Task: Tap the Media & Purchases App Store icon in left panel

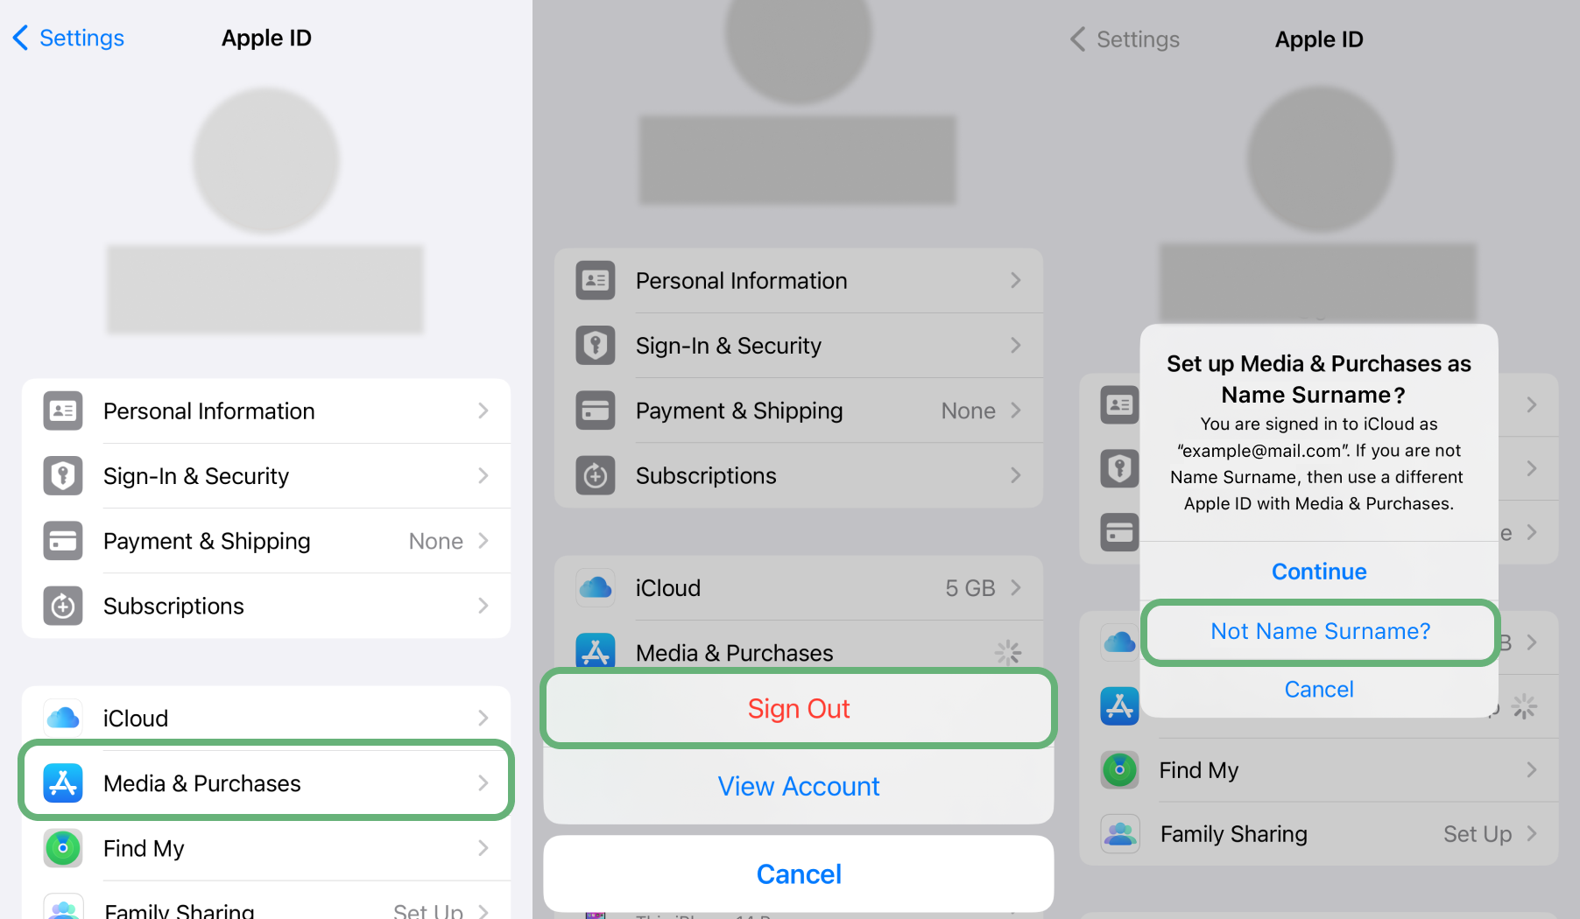Action: pos(63,783)
